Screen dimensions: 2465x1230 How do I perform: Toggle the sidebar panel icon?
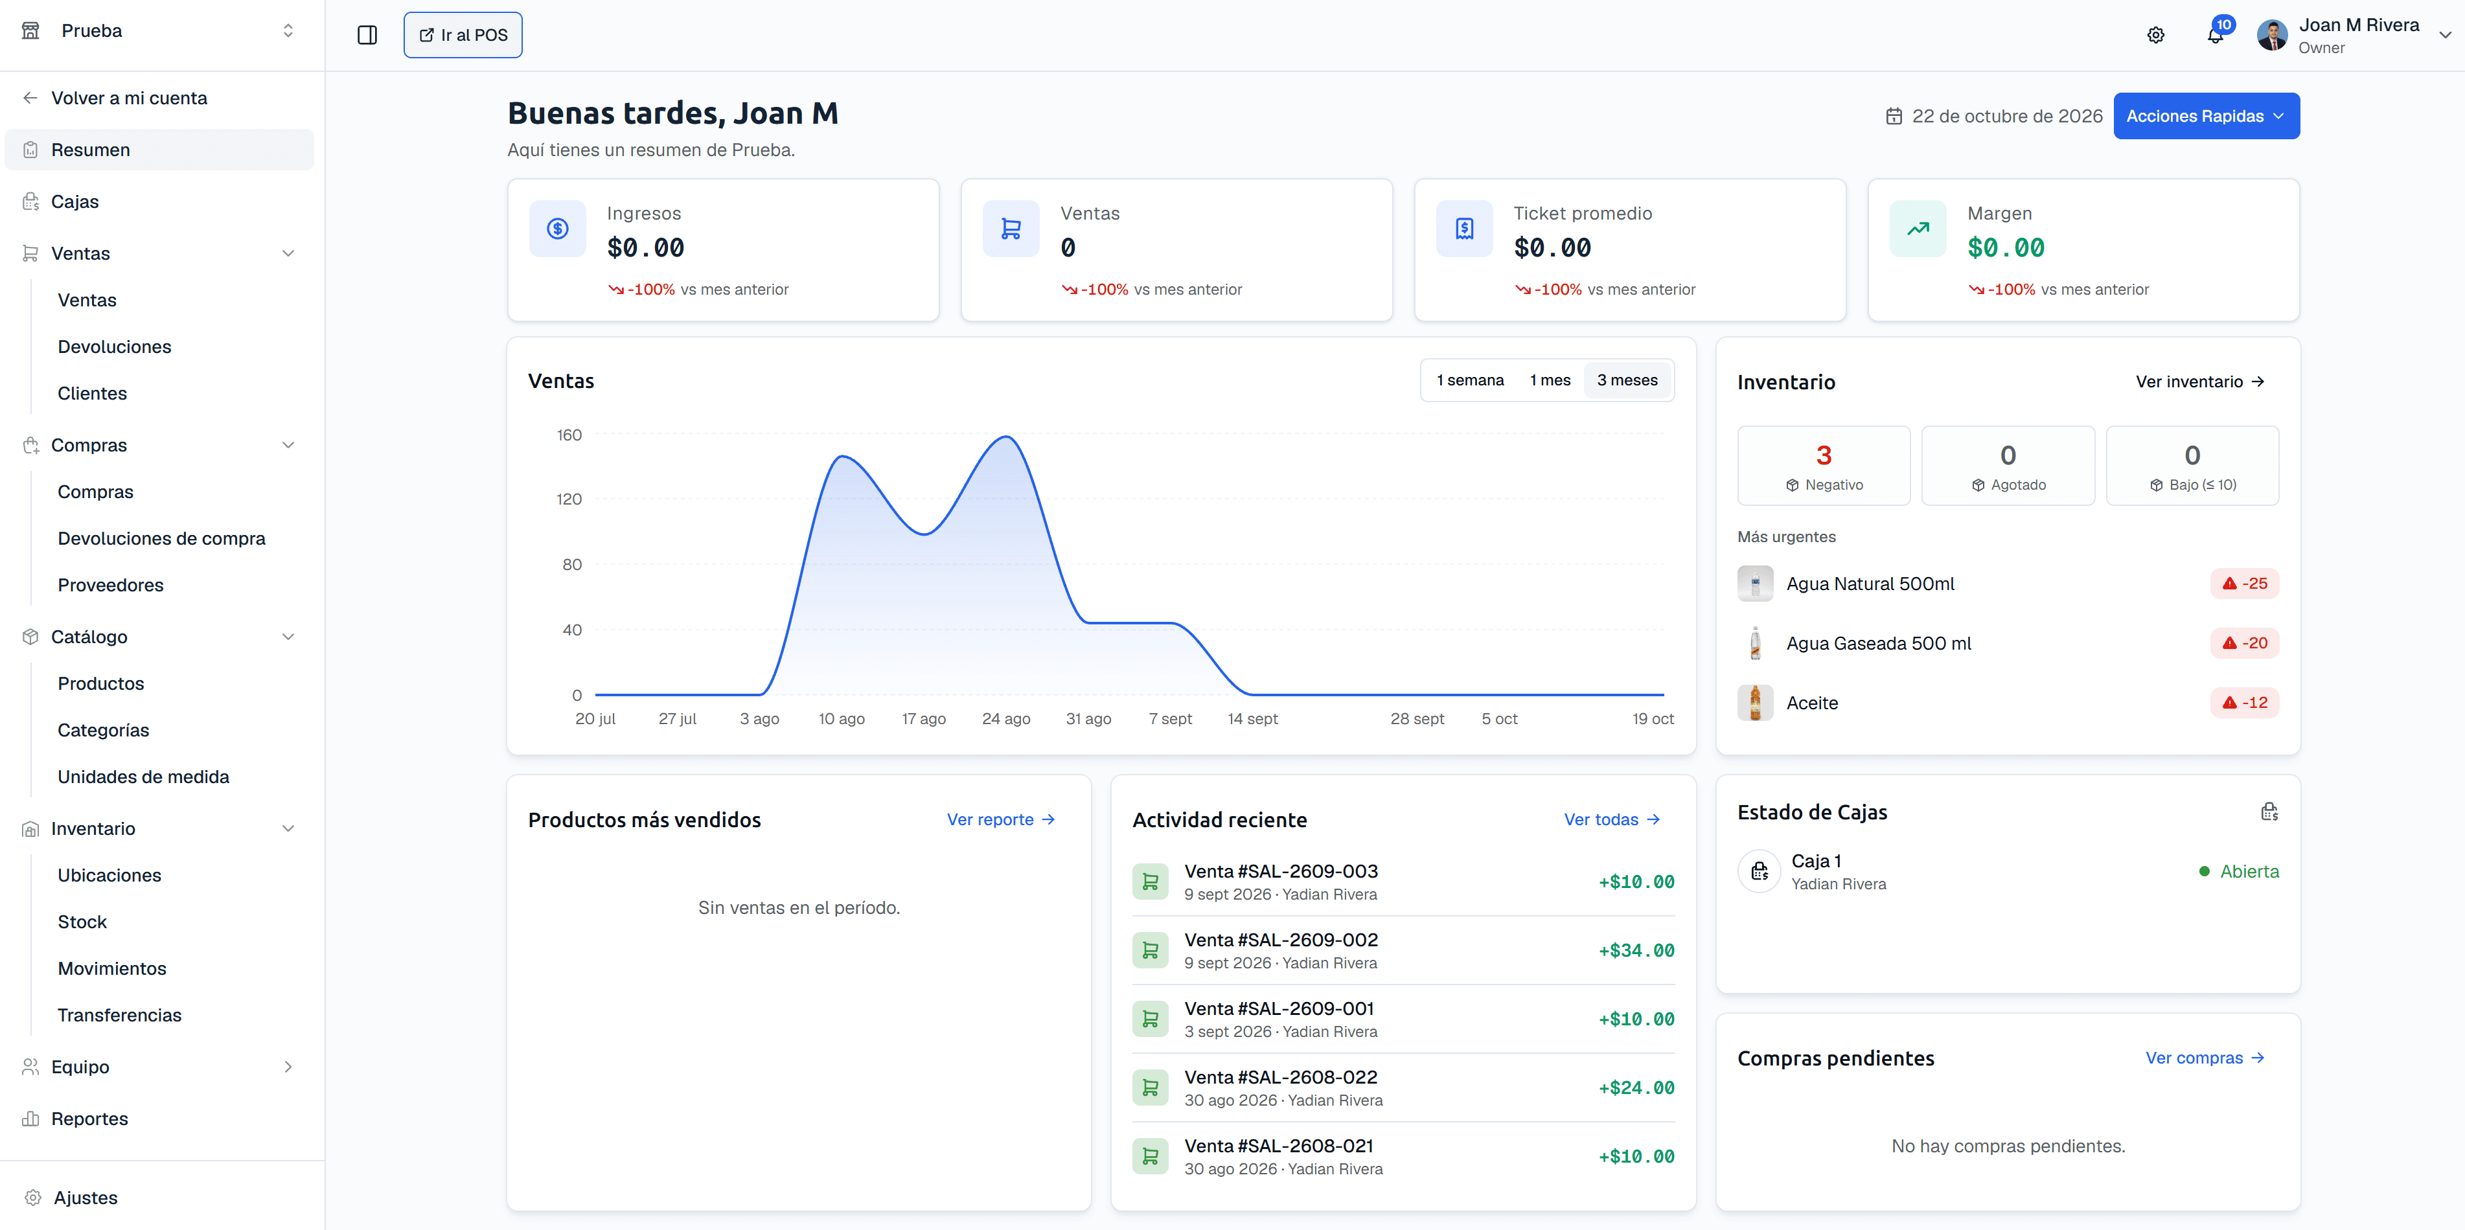(x=367, y=36)
